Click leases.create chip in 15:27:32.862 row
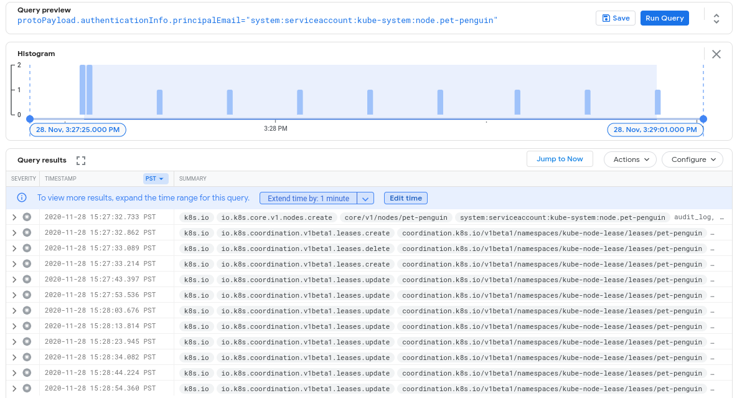737x398 pixels. 306,233
